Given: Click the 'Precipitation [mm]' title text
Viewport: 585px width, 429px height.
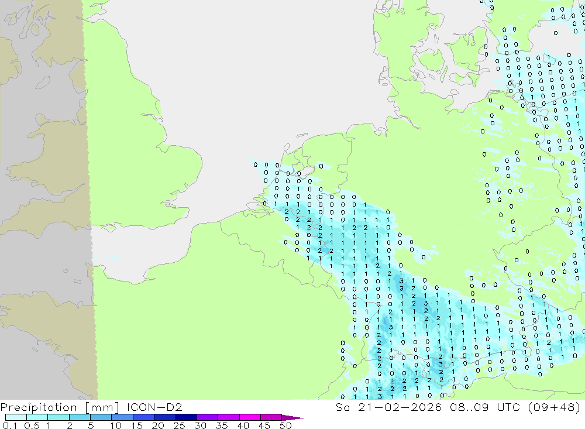Looking at the screenshot, I should (60, 407).
